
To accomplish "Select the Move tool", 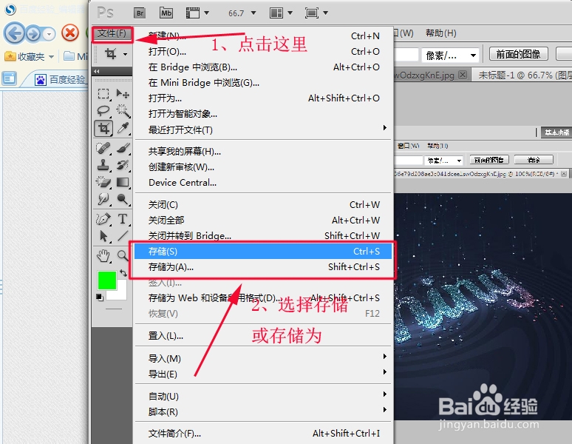I will coord(123,94).
